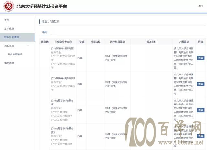Click the Peking University logo emblem
Screen dimensions: 207x150
point(9,6)
